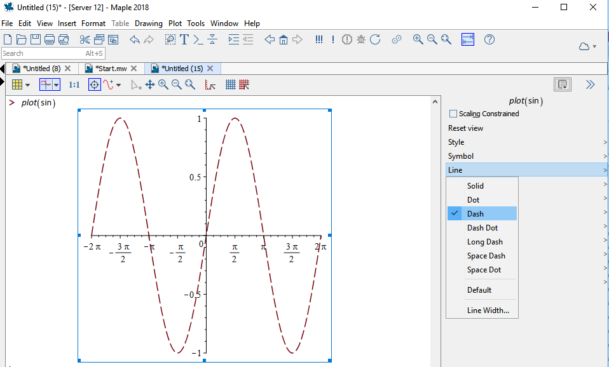
Task: Click Reset view in the context panel
Action: (x=465, y=128)
